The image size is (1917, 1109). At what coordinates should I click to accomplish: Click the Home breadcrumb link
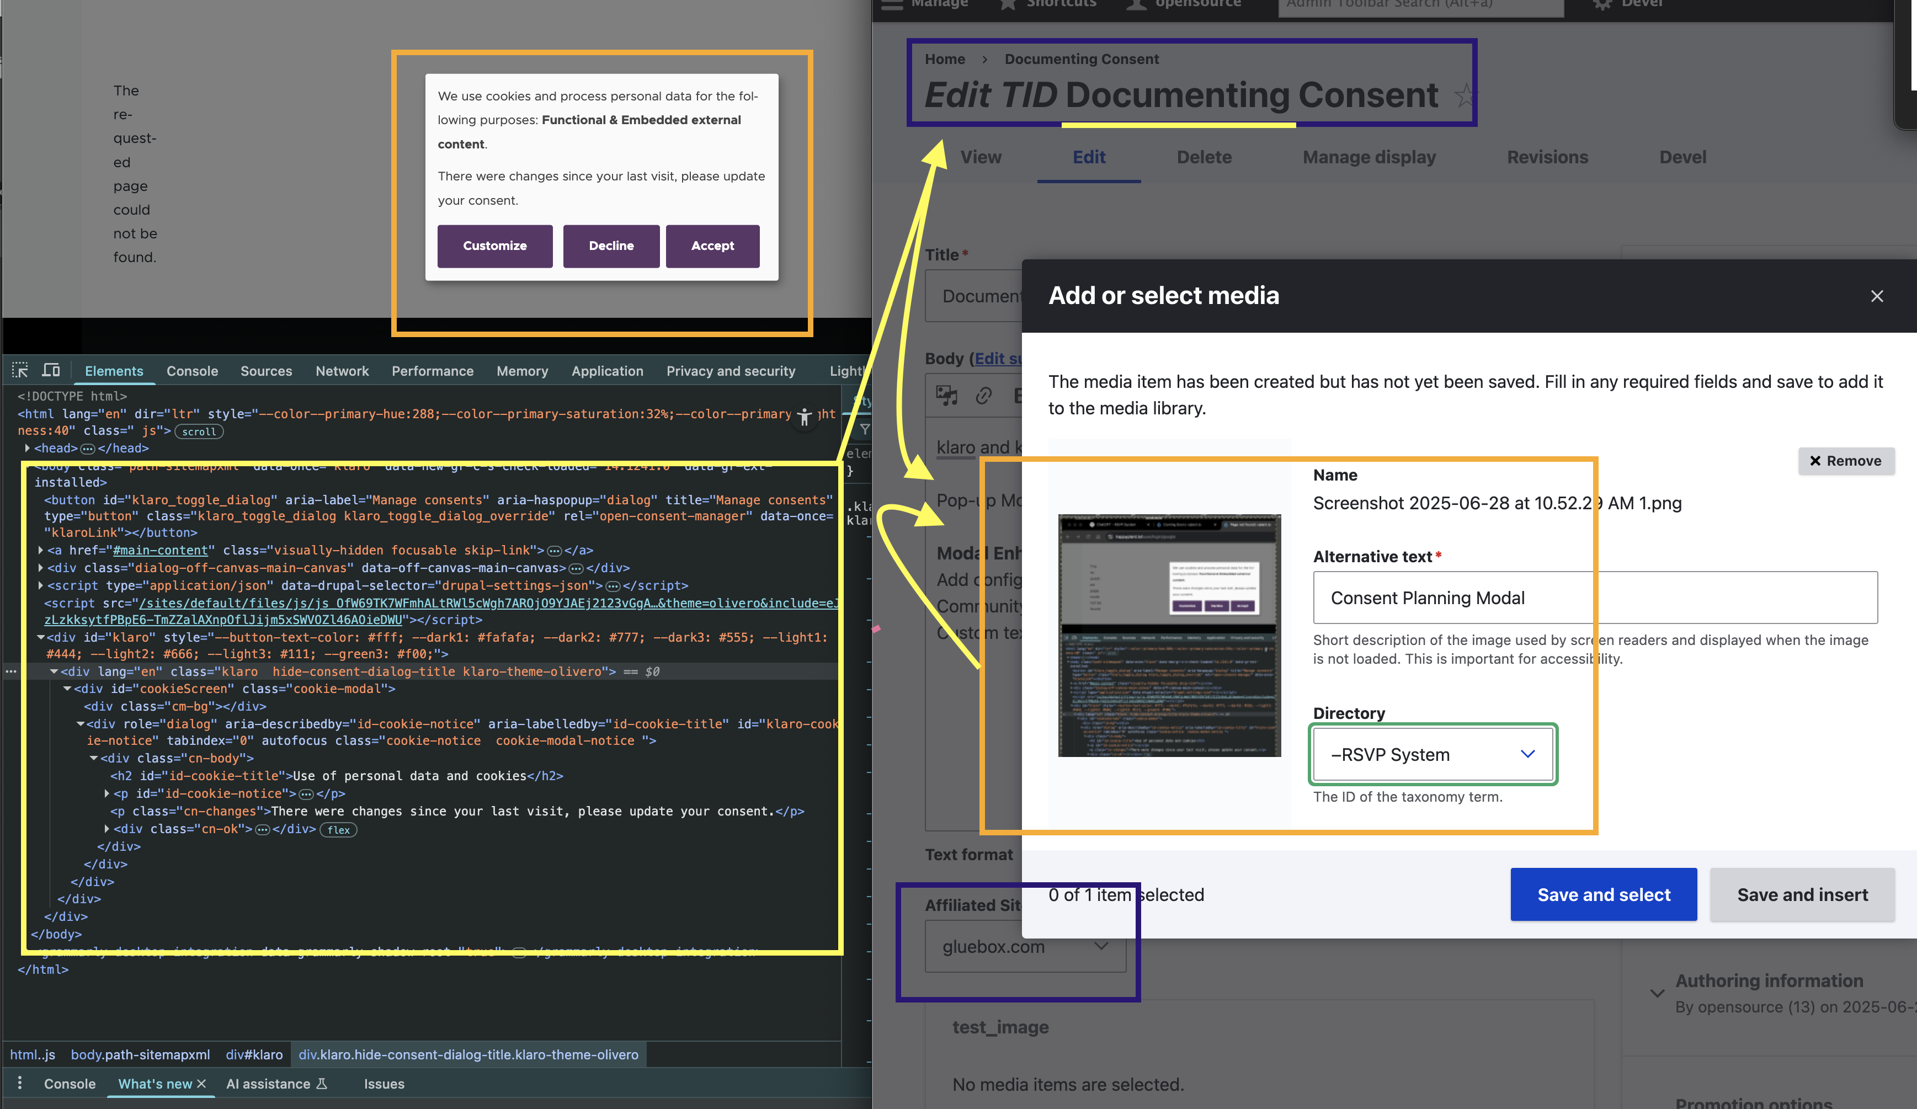945,58
